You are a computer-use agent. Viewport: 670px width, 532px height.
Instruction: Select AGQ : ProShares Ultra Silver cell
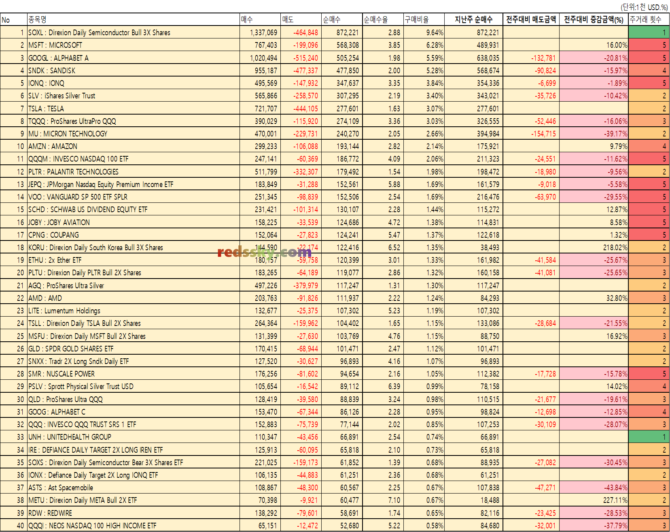point(134,285)
